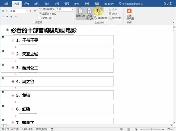The image size is (176, 131).
Task: Expand title heading 必看的十部宫崎骏动画电影
Action: 8,30
